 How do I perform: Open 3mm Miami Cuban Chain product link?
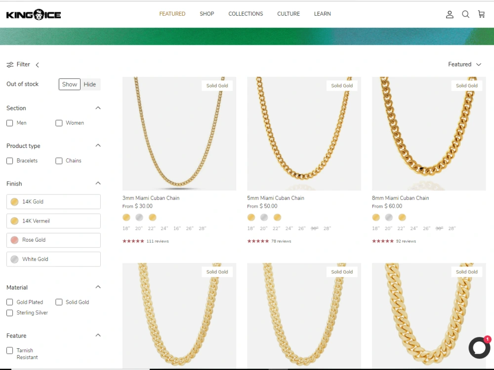coord(151,198)
